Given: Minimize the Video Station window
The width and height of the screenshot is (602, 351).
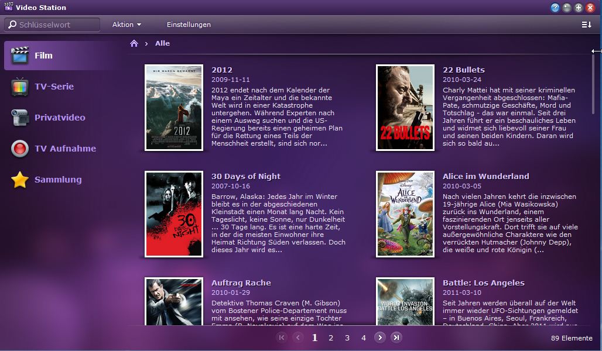Looking at the screenshot, I should tap(567, 7).
